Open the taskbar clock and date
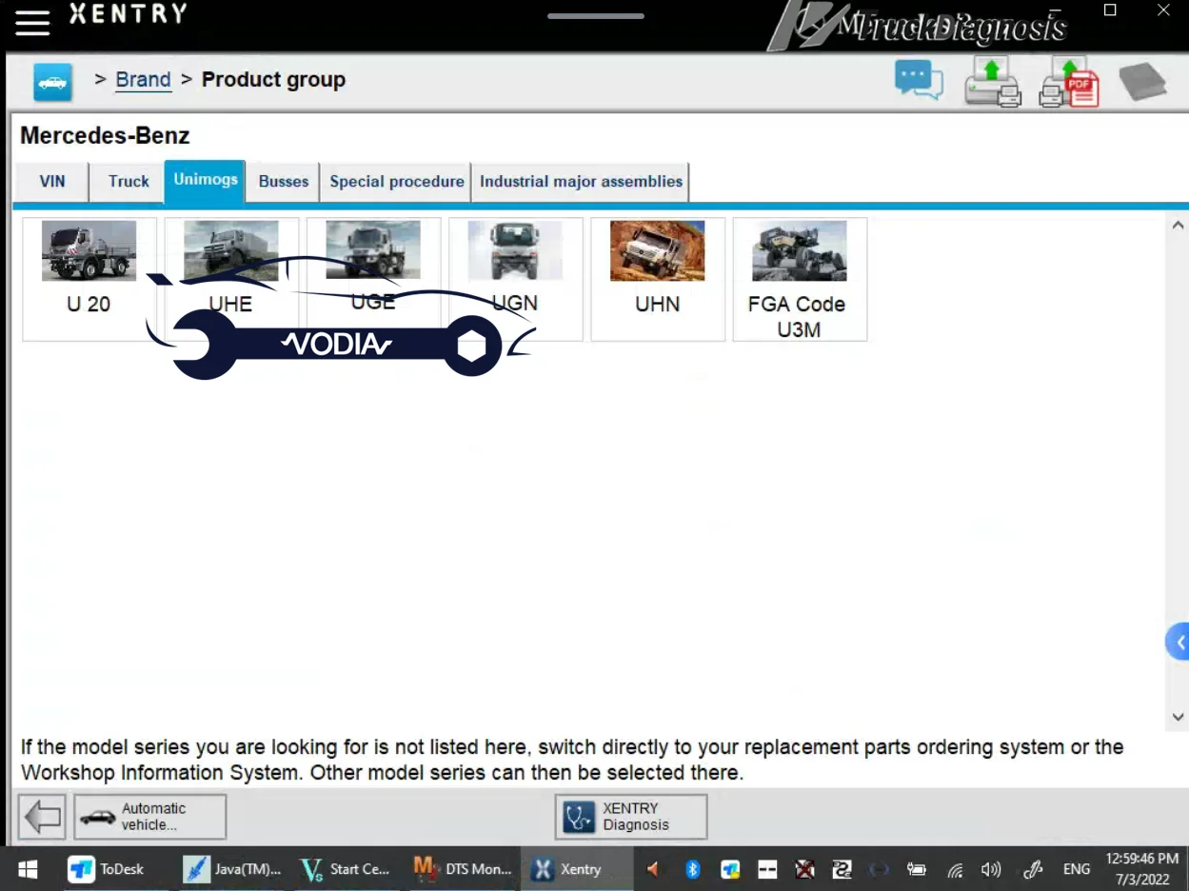 pos(1141,869)
